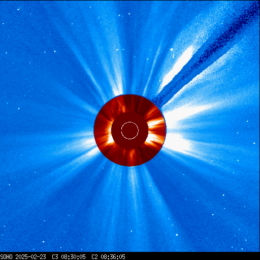Click the bright star at the far right edge

[254, 143]
